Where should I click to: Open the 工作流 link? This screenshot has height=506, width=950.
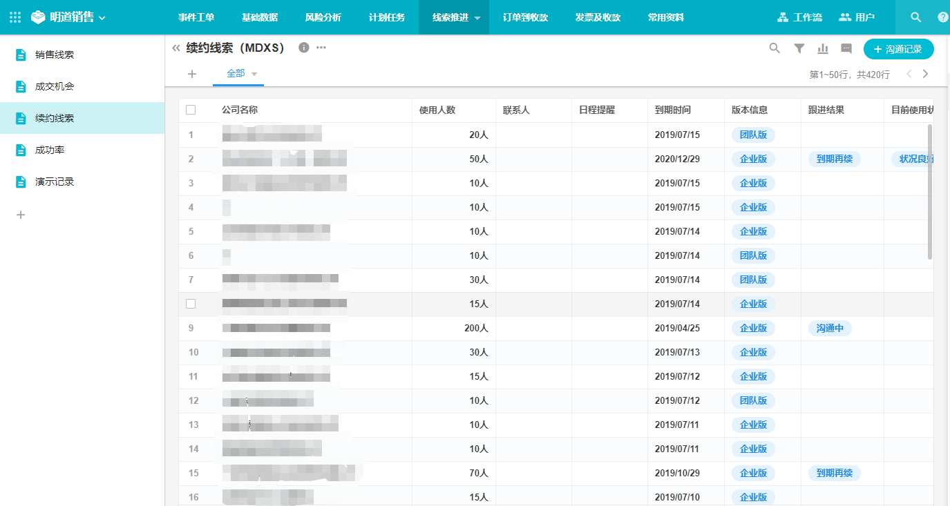coord(799,17)
